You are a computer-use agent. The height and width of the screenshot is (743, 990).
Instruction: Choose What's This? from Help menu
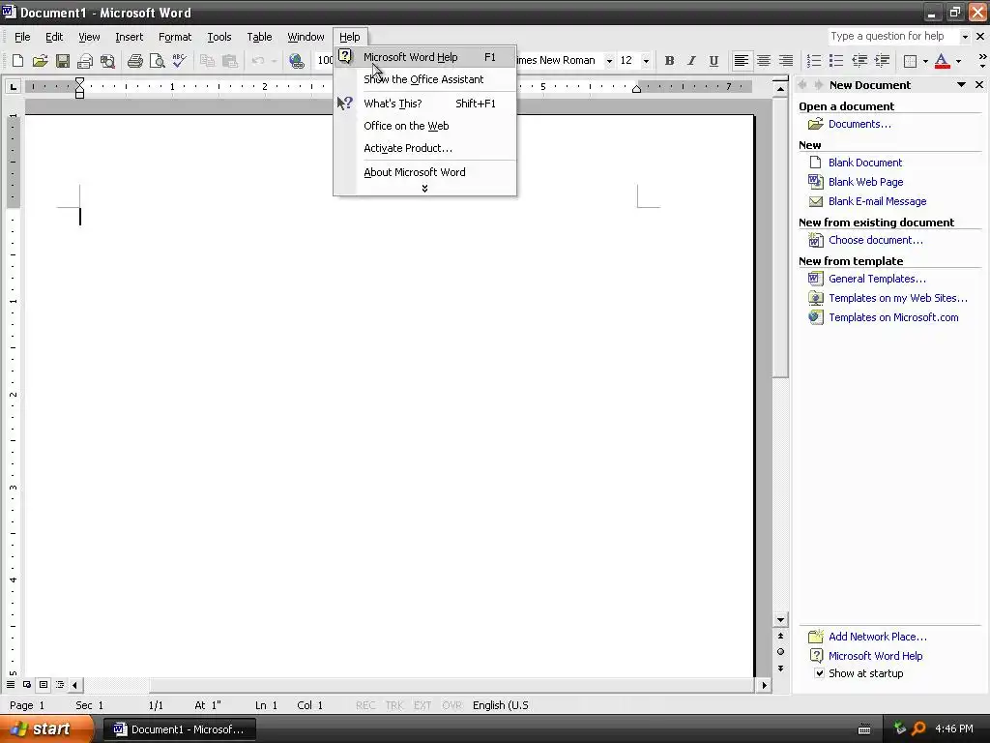pyautogui.click(x=425, y=103)
